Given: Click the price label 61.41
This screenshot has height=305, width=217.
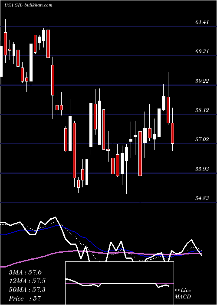Looking at the screenshot, I should coord(202,22).
